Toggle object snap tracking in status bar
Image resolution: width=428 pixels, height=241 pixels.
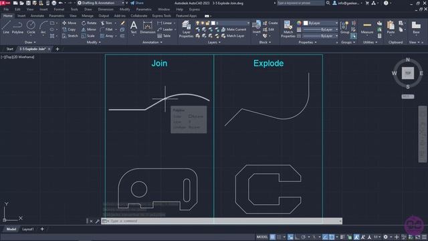pos(325,237)
